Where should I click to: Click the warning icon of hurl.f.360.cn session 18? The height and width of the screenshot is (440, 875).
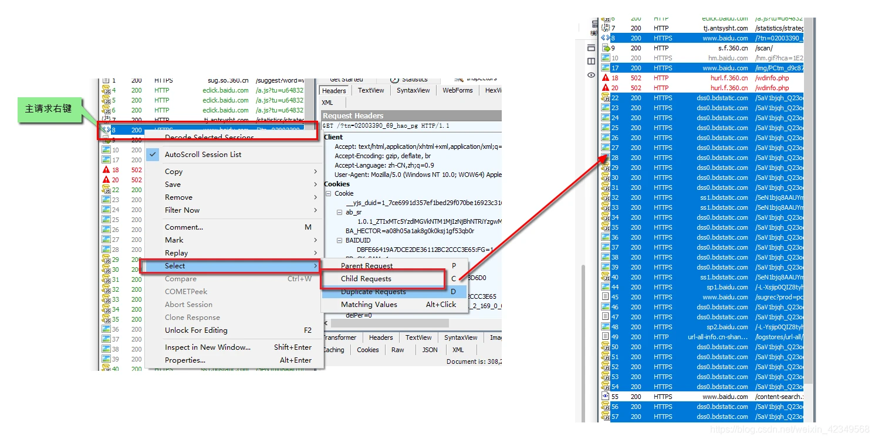[606, 78]
